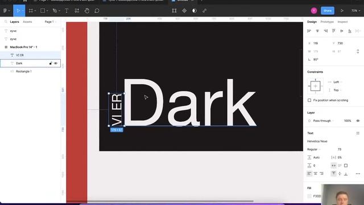The width and height of the screenshot is (364, 205).
Task: Set text align left
Action: tap(309, 174)
